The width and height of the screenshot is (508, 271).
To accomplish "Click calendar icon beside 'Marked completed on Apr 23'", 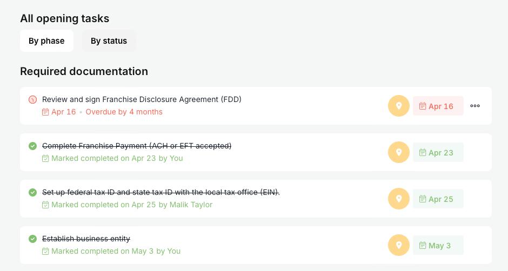I will [45, 158].
